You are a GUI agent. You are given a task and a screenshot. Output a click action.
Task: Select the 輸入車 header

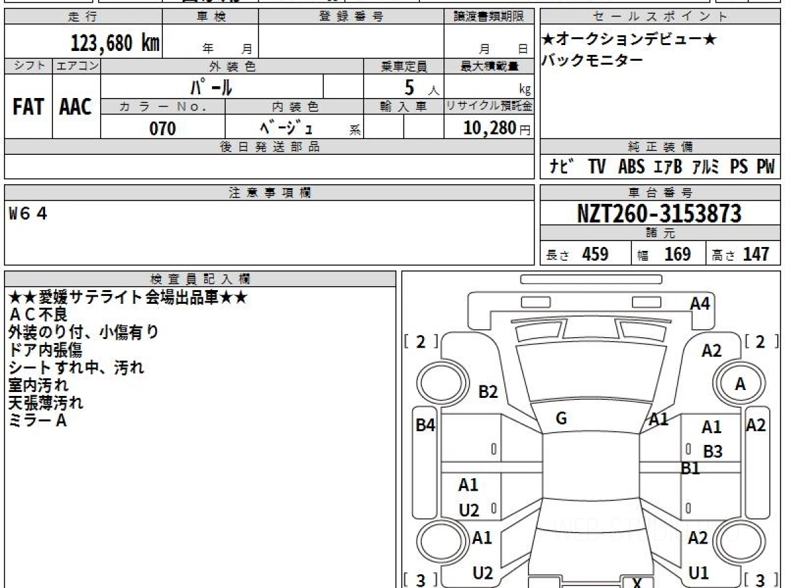(x=404, y=106)
